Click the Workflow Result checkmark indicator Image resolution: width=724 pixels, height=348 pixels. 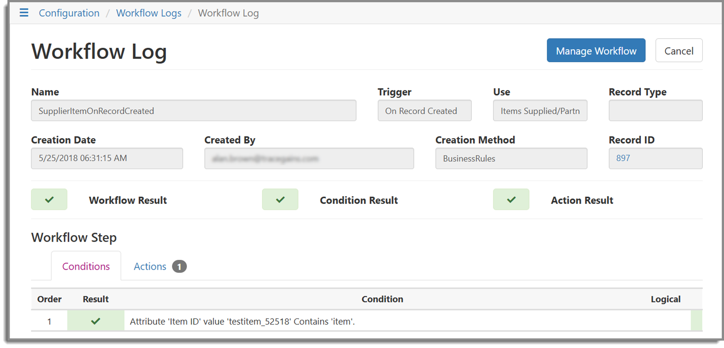click(x=49, y=200)
